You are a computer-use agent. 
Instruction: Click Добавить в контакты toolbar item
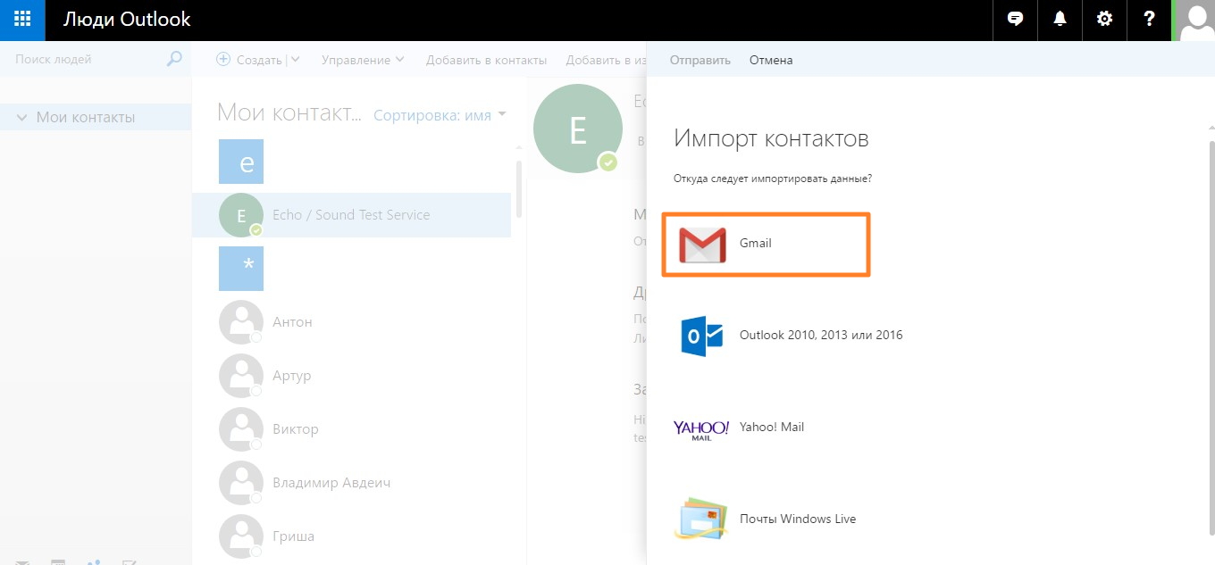click(486, 60)
